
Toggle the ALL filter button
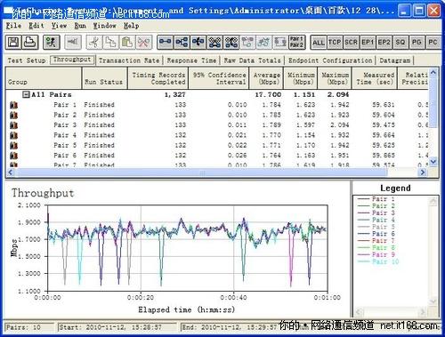(x=319, y=43)
